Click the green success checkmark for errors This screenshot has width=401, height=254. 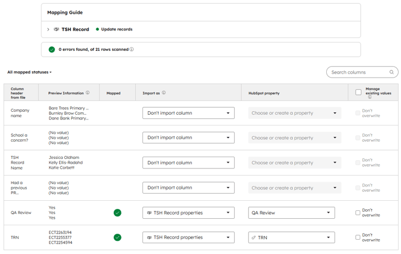pos(51,50)
